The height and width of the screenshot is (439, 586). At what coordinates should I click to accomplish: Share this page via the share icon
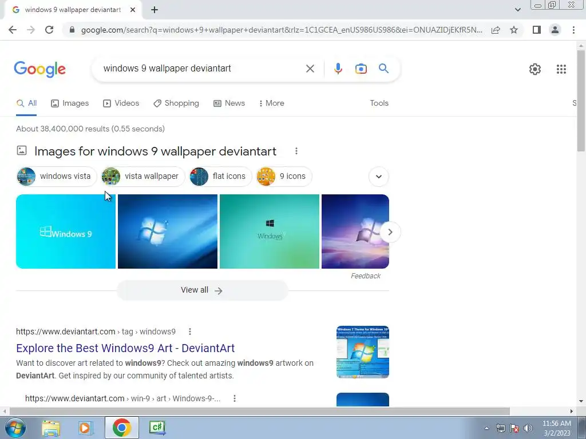pyautogui.click(x=496, y=30)
